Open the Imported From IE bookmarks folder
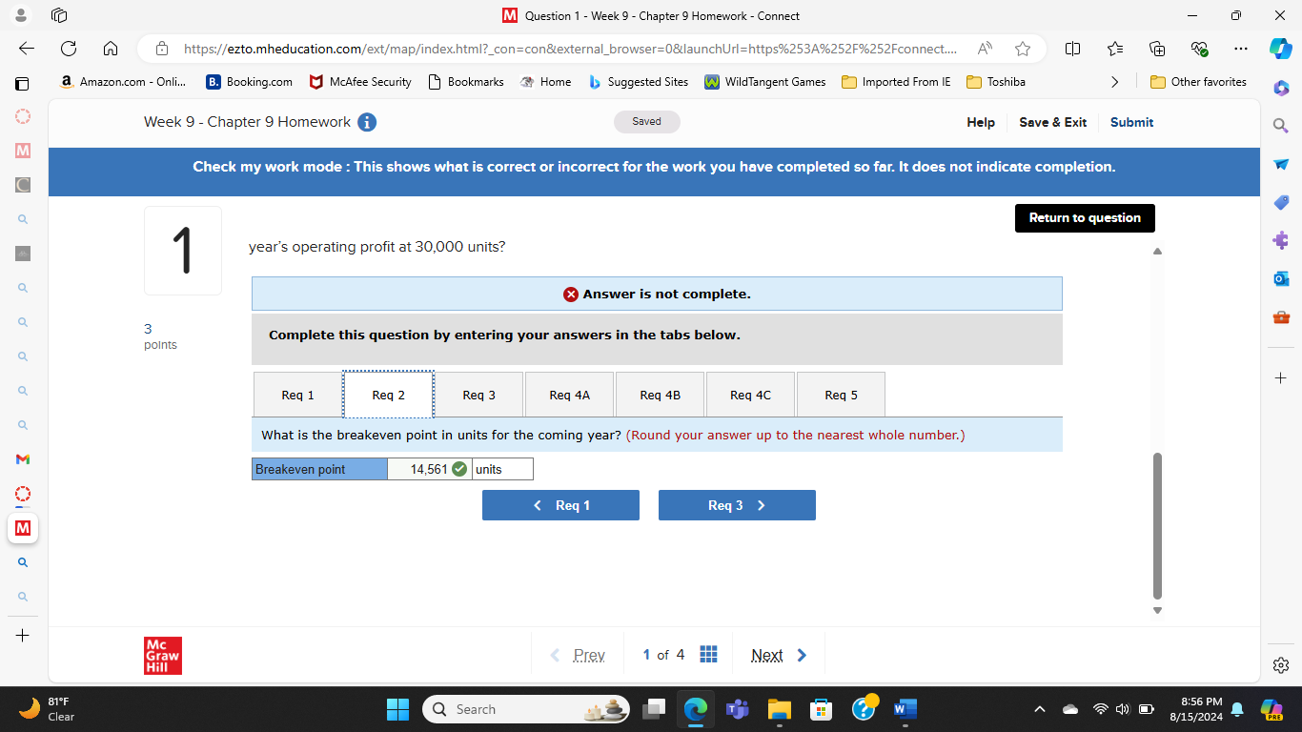This screenshot has width=1302, height=732. [896, 82]
